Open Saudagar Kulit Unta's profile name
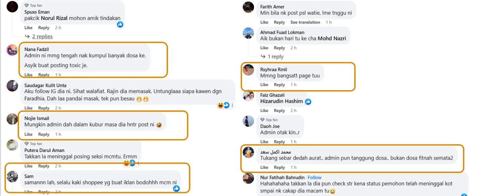The width and height of the screenshot is (478, 196). point(45,85)
